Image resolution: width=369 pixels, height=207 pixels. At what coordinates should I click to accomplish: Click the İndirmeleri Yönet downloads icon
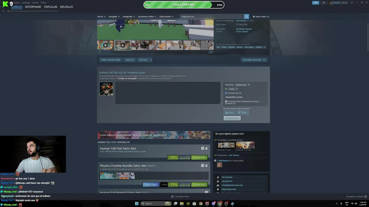point(172,197)
